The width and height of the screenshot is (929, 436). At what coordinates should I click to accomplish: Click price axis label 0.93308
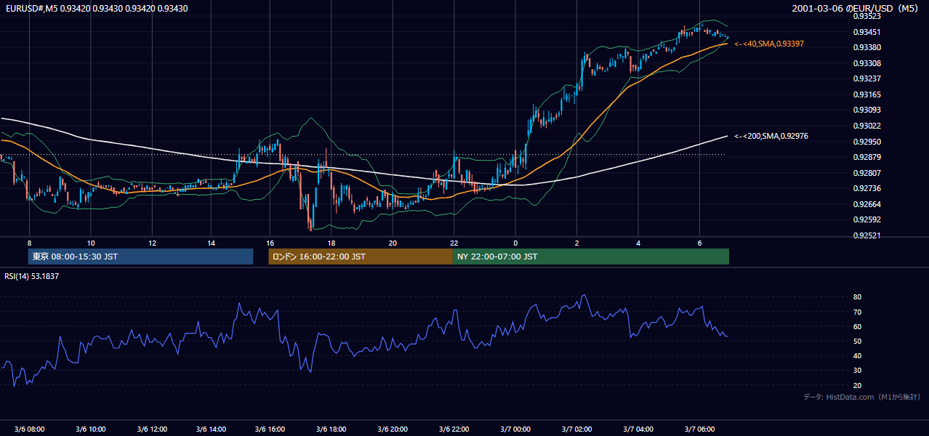coord(866,63)
